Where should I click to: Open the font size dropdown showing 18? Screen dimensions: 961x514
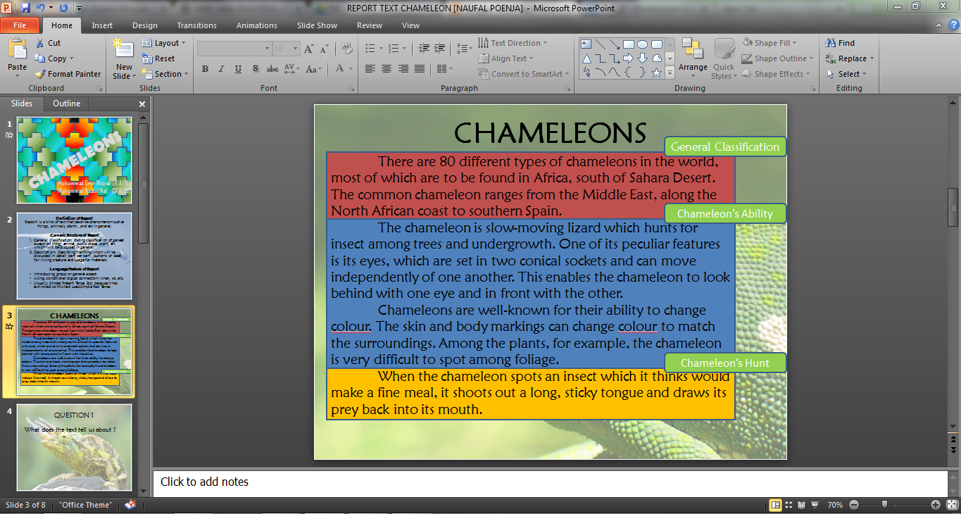click(x=287, y=49)
